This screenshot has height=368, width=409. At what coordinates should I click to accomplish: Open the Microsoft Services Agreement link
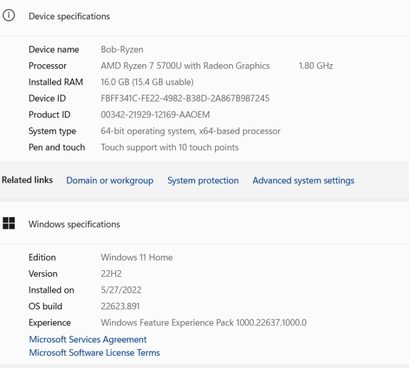(88, 339)
